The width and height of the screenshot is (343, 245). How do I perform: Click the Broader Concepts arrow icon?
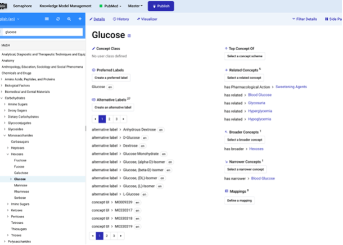[x=226, y=132]
